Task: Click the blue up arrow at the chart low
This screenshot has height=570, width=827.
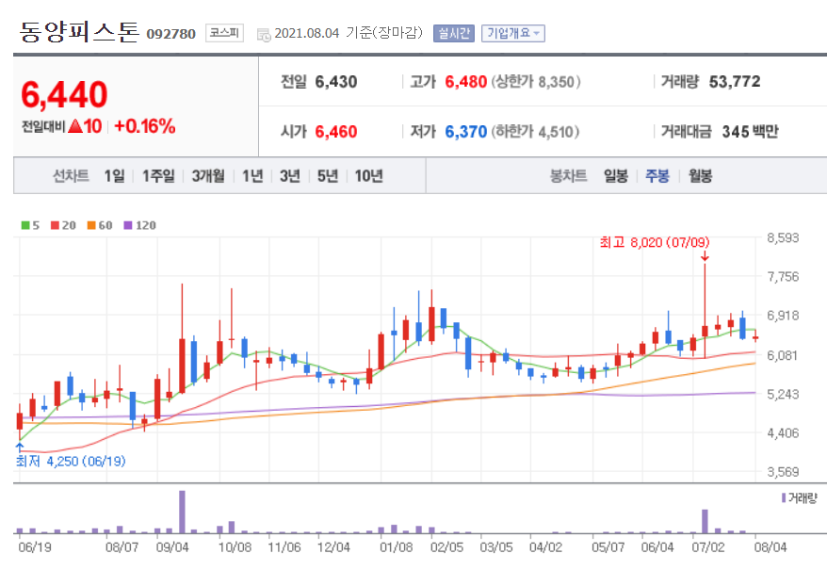Action: (20, 448)
